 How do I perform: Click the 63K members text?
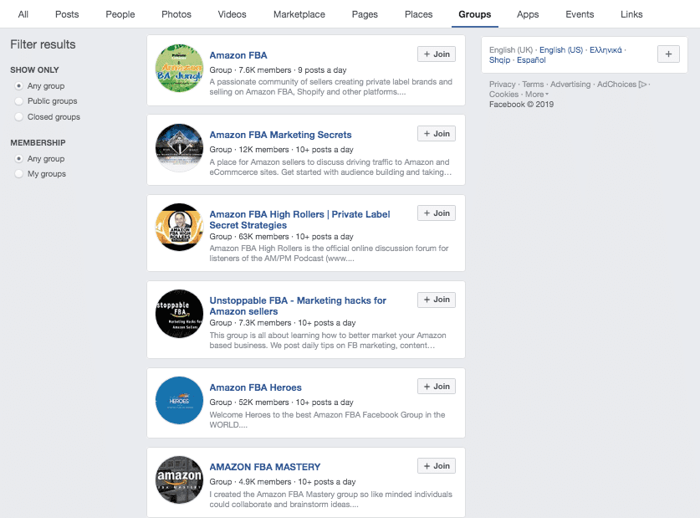[263, 237]
